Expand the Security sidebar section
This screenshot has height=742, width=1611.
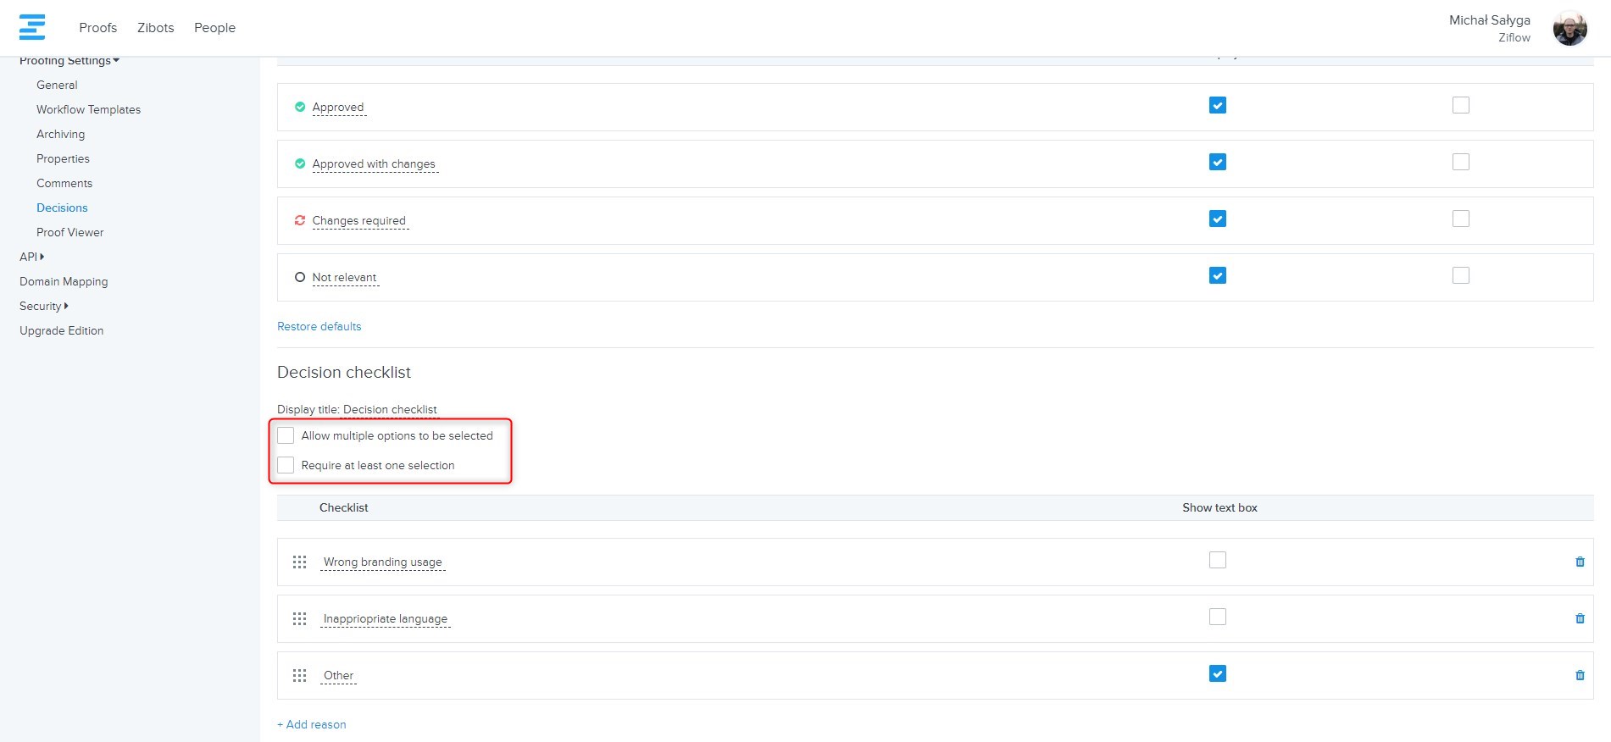tap(43, 306)
